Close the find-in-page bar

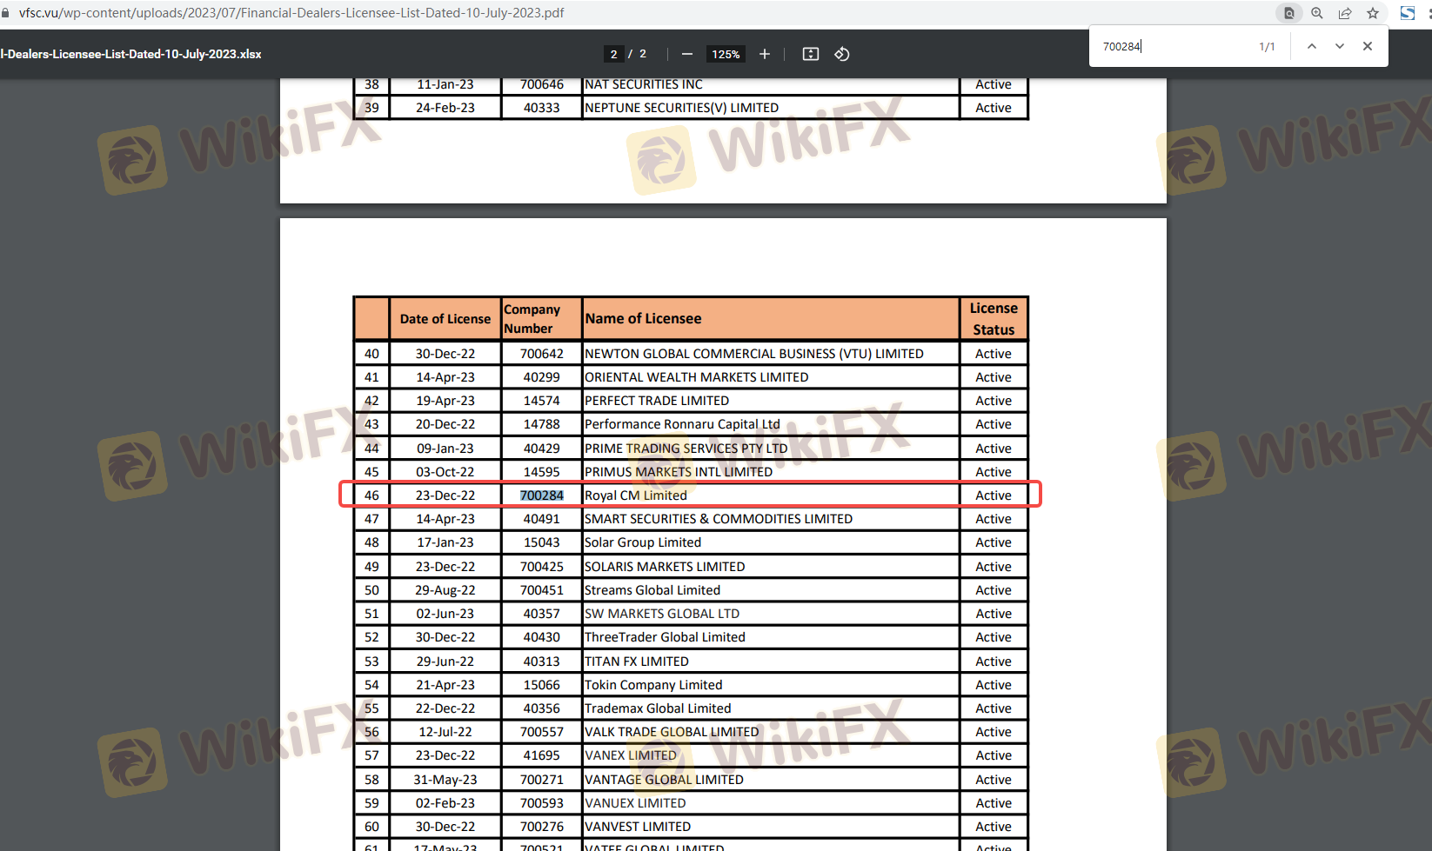tap(1368, 46)
